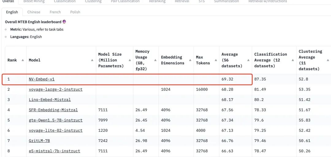Open the Clustering tab

click(93, 1)
